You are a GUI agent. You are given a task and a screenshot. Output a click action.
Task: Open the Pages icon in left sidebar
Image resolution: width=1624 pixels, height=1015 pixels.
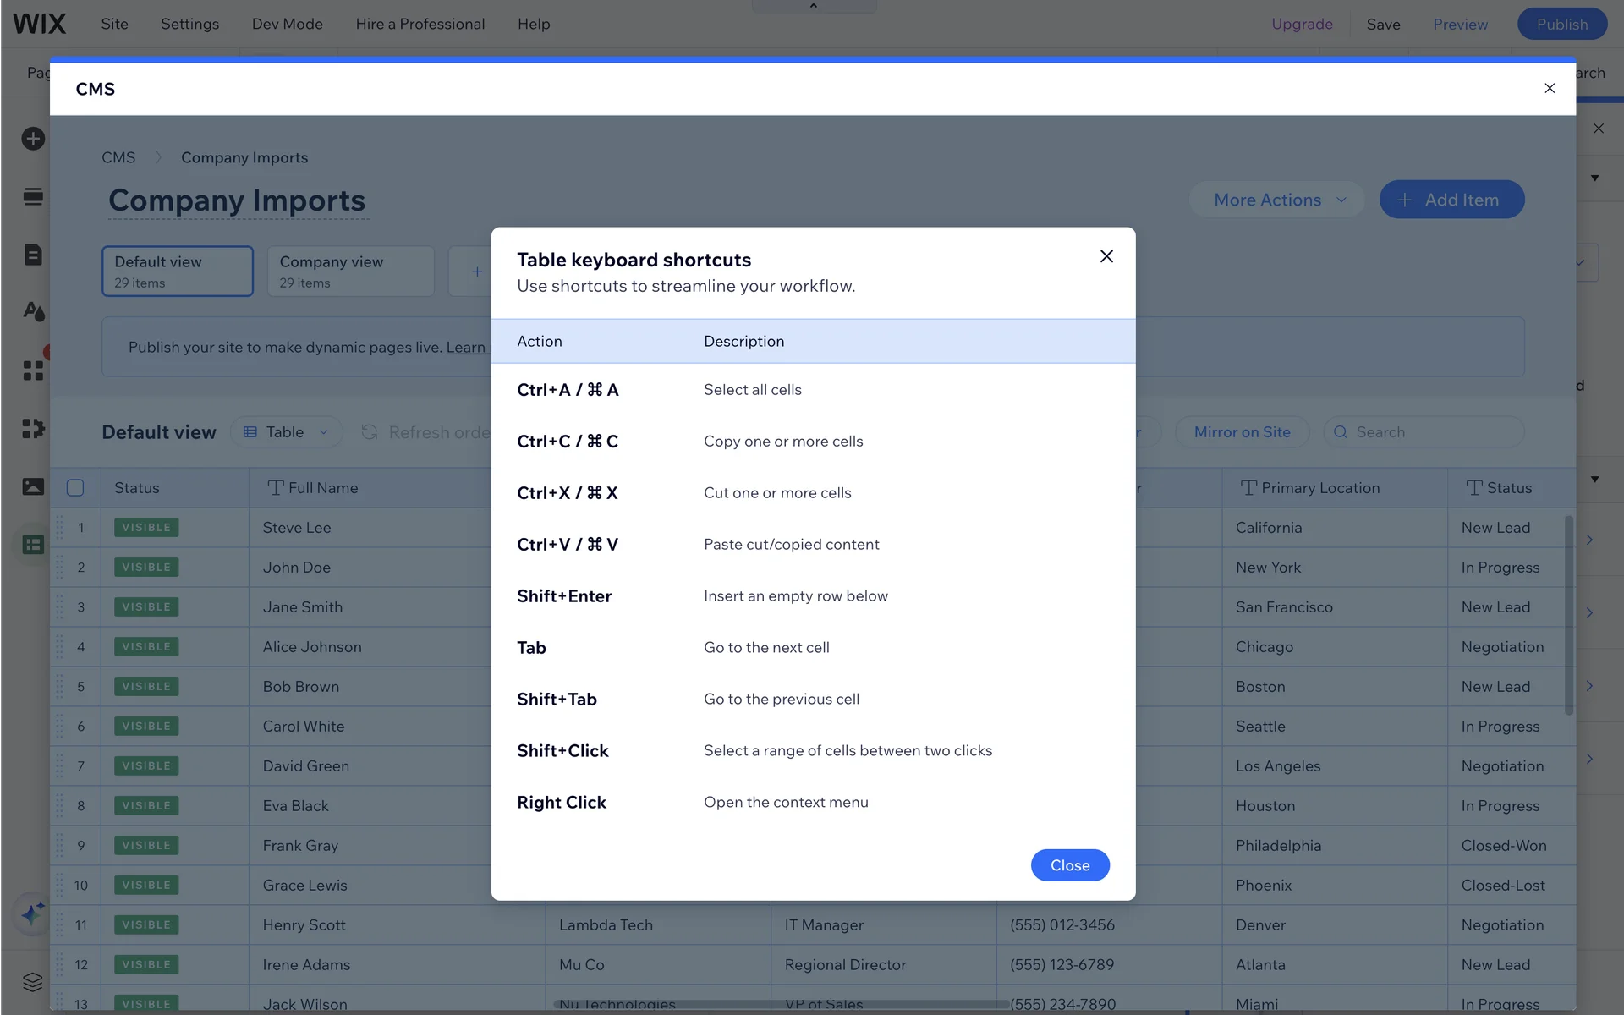tap(33, 255)
